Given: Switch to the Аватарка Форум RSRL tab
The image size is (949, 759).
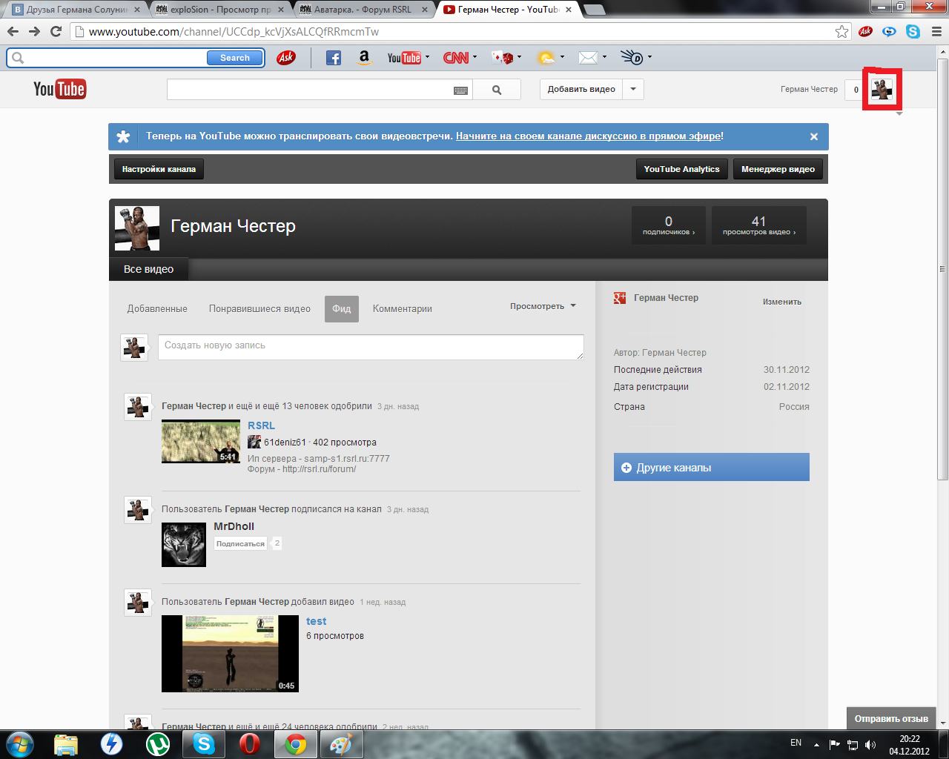Looking at the screenshot, I should 363,10.
